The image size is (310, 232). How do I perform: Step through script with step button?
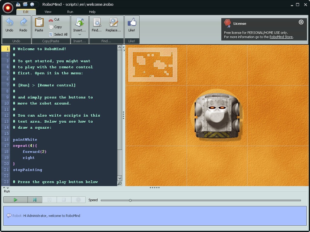click(35, 200)
